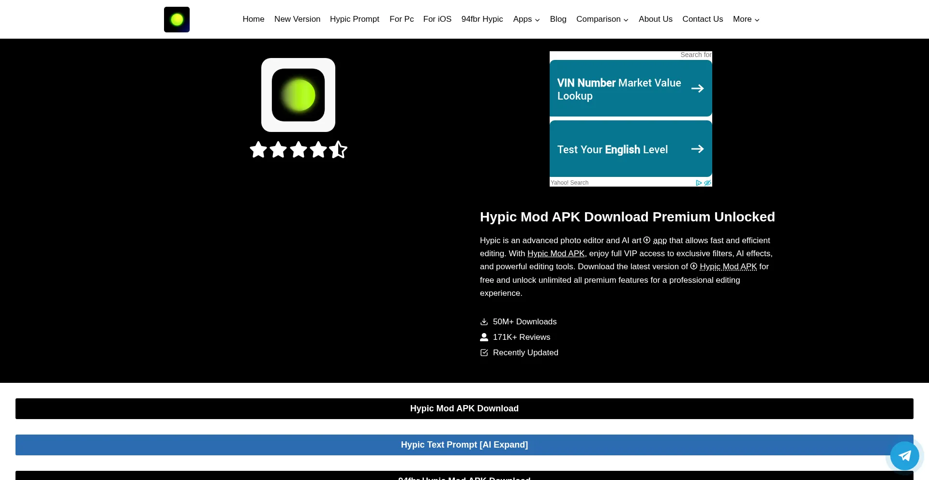929x480 pixels.
Task: Click the 'Recently Updated' text
Action: (525, 353)
